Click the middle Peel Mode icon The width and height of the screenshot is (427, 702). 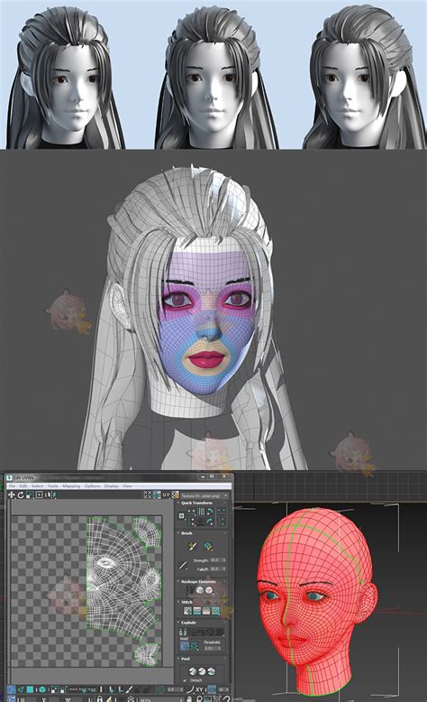[x=202, y=671]
